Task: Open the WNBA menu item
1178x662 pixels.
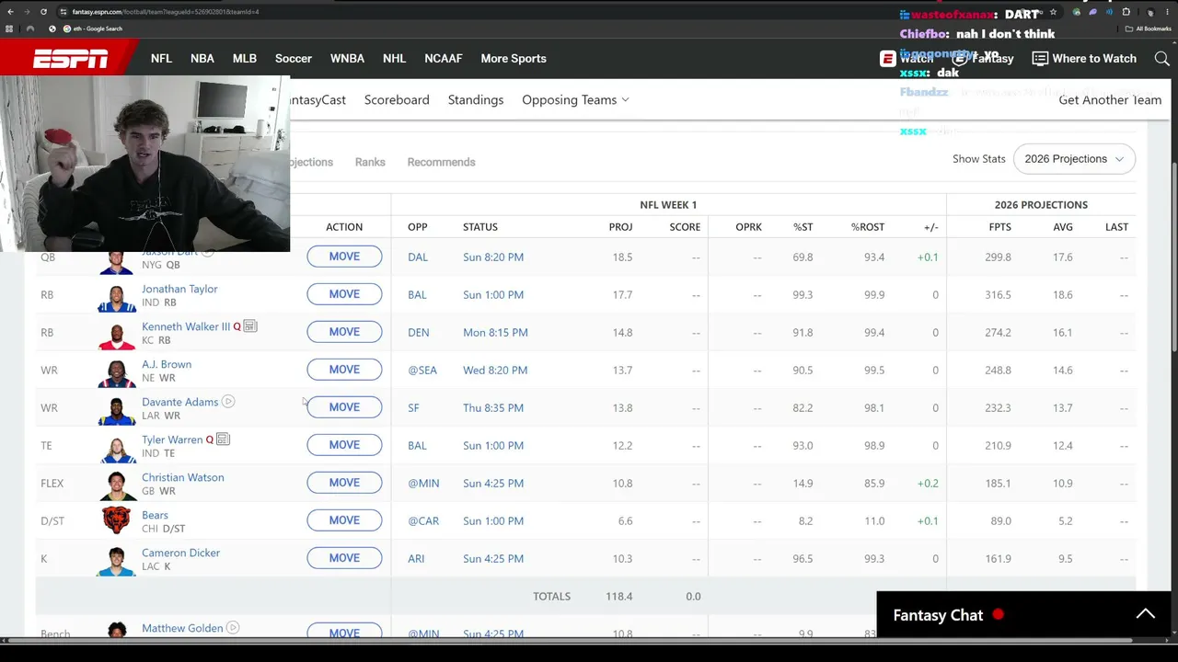Action: click(x=347, y=59)
